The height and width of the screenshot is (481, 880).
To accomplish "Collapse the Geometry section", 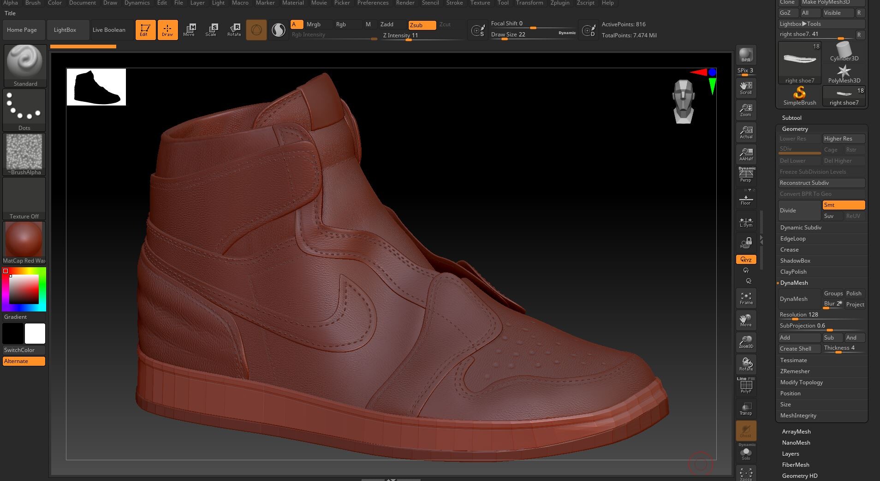I will [795, 129].
